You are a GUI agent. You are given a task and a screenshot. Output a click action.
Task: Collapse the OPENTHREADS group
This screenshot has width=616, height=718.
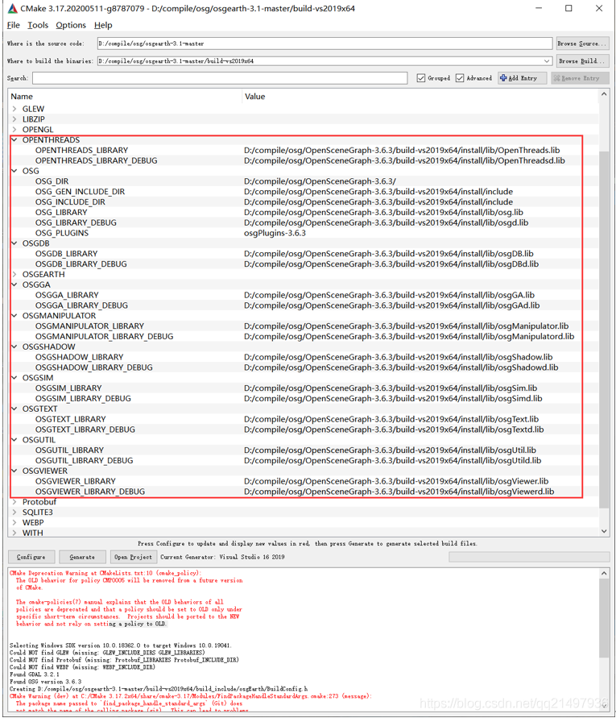[x=14, y=139]
